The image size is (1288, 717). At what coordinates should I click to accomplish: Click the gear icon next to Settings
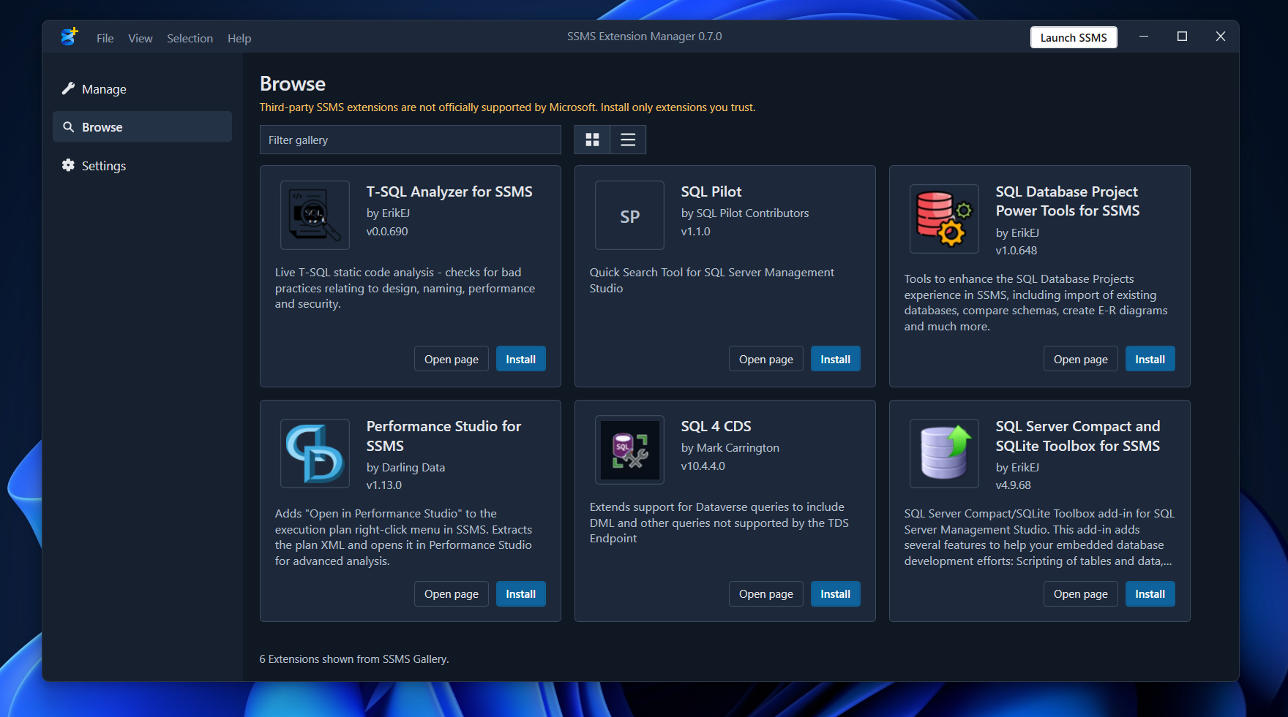pyautogui.click(x=68, y=165)
